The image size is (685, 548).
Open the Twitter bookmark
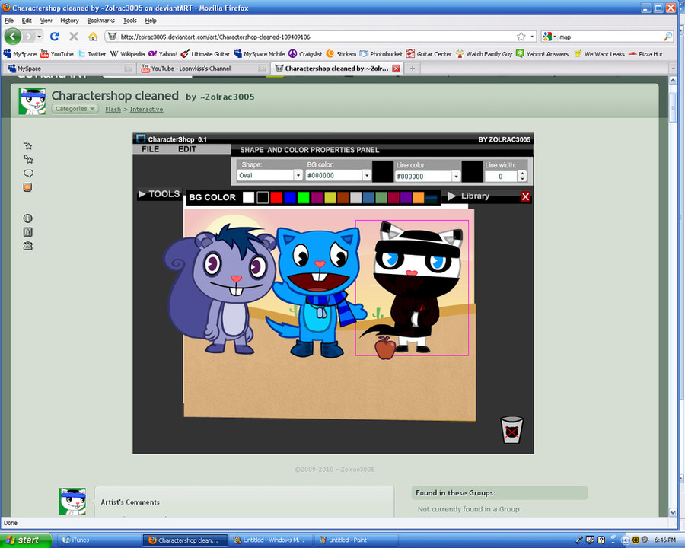92,54
